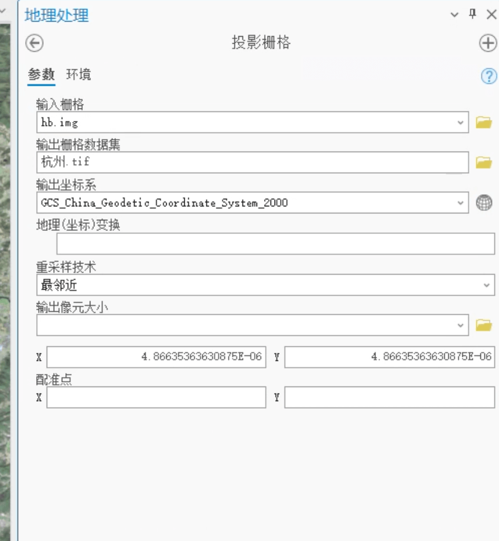Pin the geoprocessing pane (auto-hide)
This screenshot has width=499, height=541.
pos(473,15)
